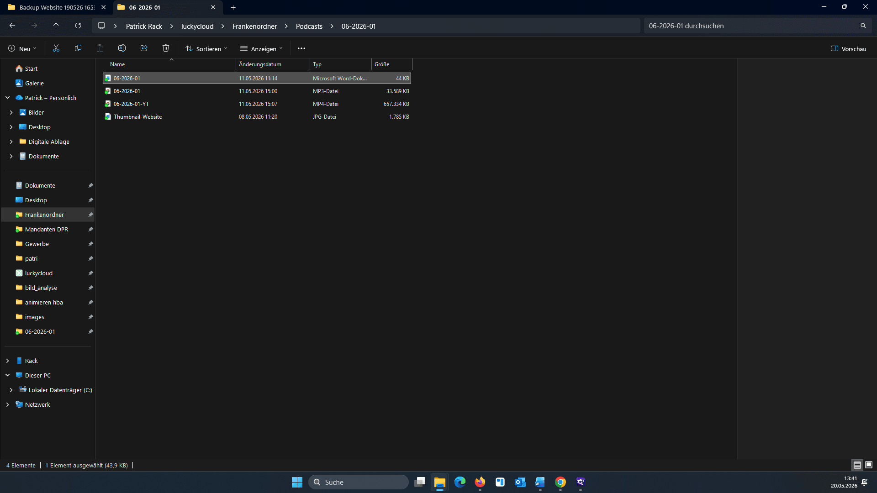
Task: Click luckycloud in the breadcrumb path
Action: click(x=197, y=26)
